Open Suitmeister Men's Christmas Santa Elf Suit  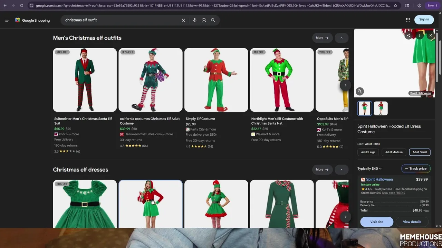click(x=85, y=80)
